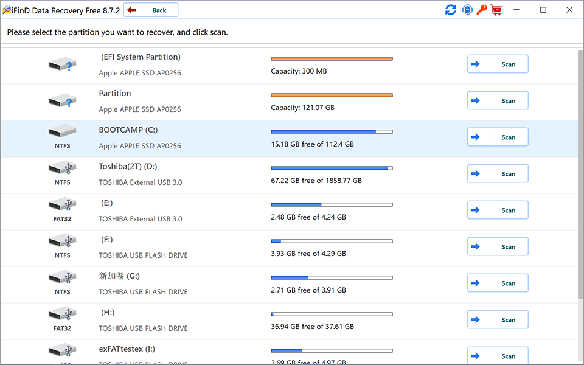The height and width of the screenshot is (365, 584).
Task: Scan the exFATtestex (I:) volume
Action: point(498,356)
